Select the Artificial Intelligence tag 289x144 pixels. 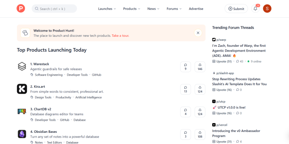tap(88, 97)
